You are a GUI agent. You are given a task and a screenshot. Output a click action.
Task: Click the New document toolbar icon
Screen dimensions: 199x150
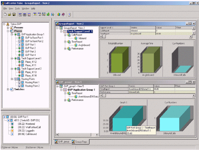[5, 15]
